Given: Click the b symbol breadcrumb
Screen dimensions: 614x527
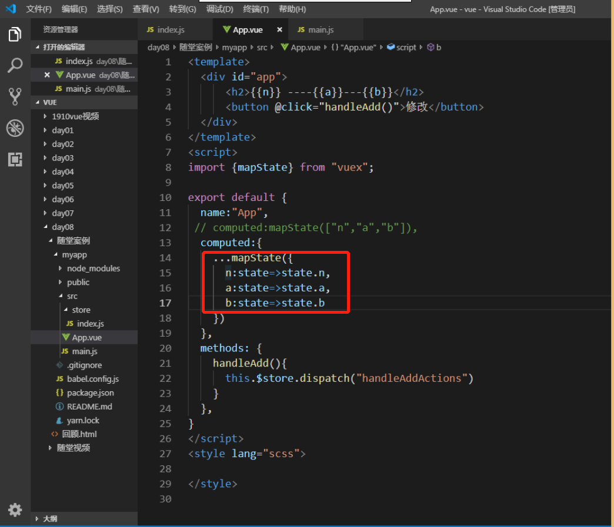Looking at the screenshot, I should pyautogui.click(x=434, y=48).
